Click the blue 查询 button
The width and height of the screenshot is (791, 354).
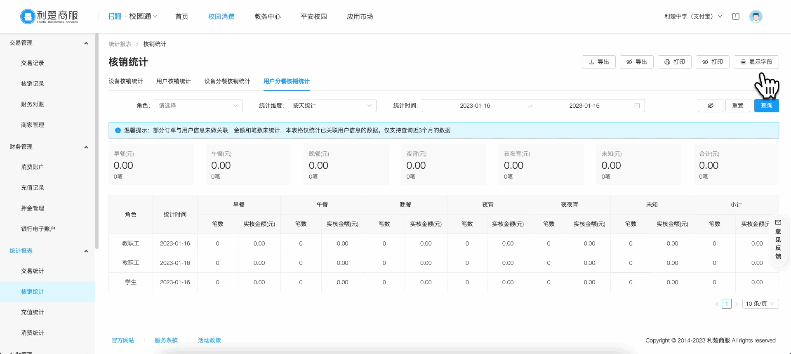(x=766, y=106)
